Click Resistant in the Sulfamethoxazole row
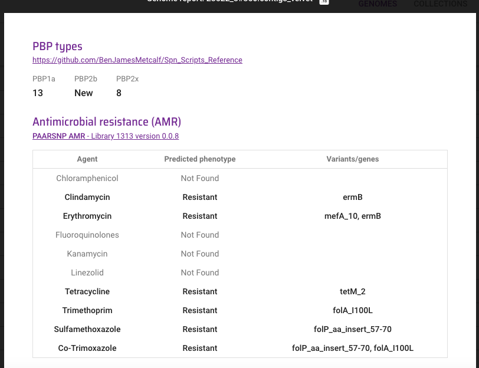 tap(200, 329)
